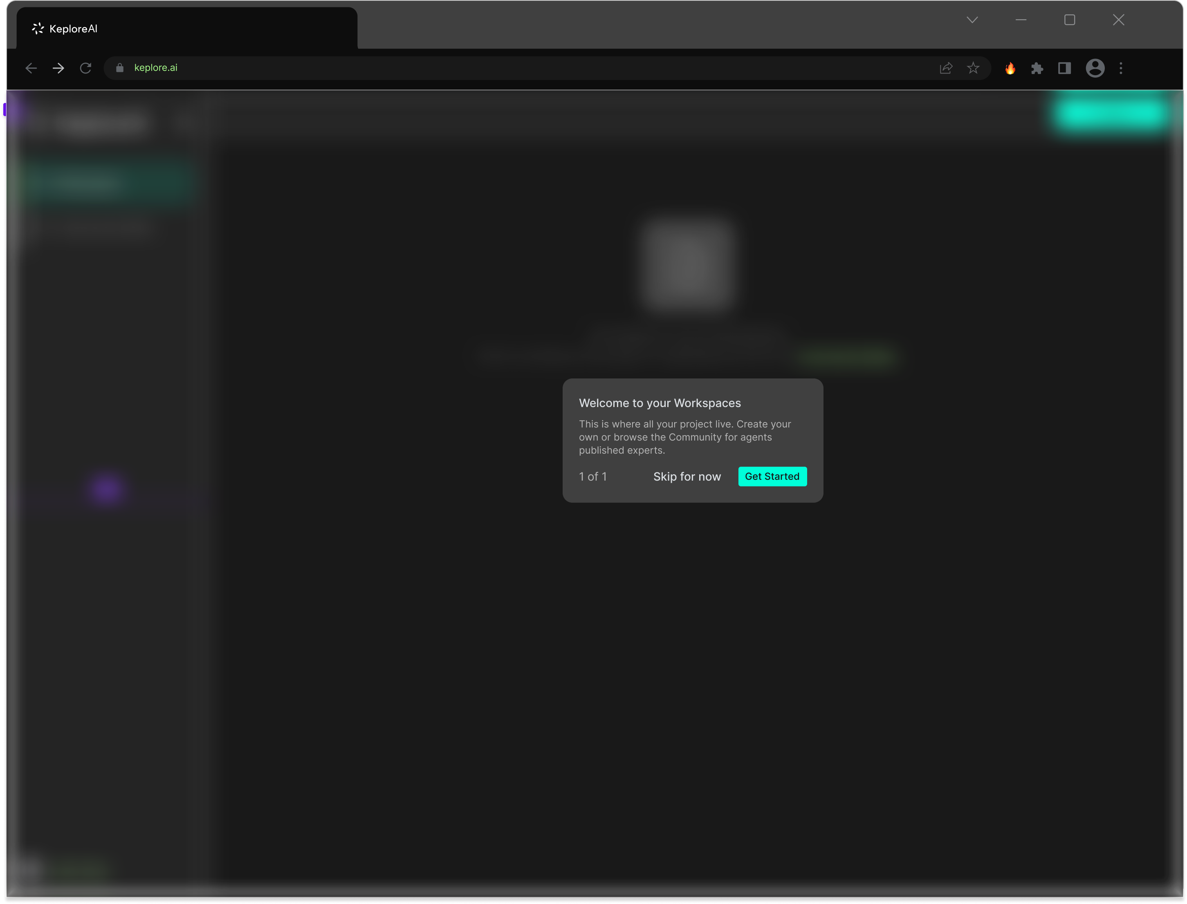Open the browser side panel icon
Screen dimensions: 1187x904
pos(1064,68)
